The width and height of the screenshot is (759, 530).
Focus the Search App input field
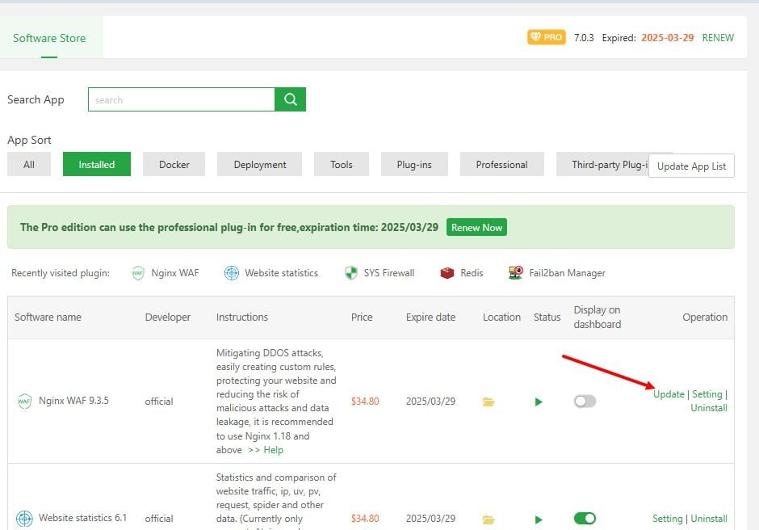(x=182, y=99)
